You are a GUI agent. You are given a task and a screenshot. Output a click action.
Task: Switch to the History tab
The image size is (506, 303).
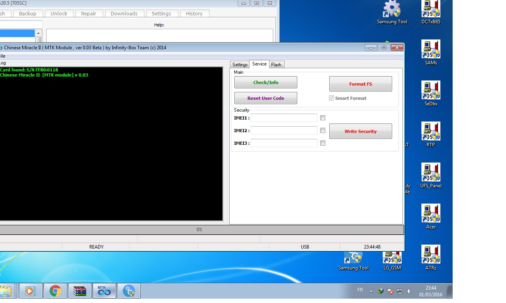coord(194,13)
